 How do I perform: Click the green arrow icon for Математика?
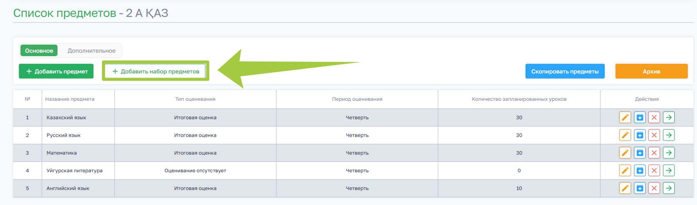pos(669,153)
